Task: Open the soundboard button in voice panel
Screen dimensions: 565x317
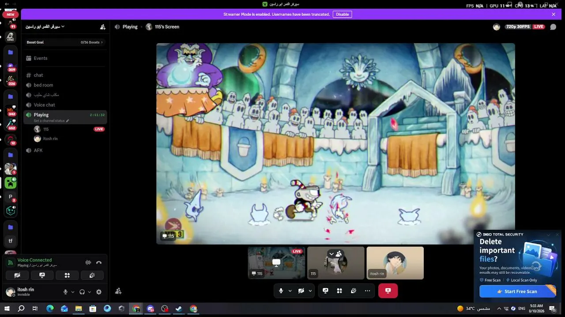Action: tap(92, 275)
